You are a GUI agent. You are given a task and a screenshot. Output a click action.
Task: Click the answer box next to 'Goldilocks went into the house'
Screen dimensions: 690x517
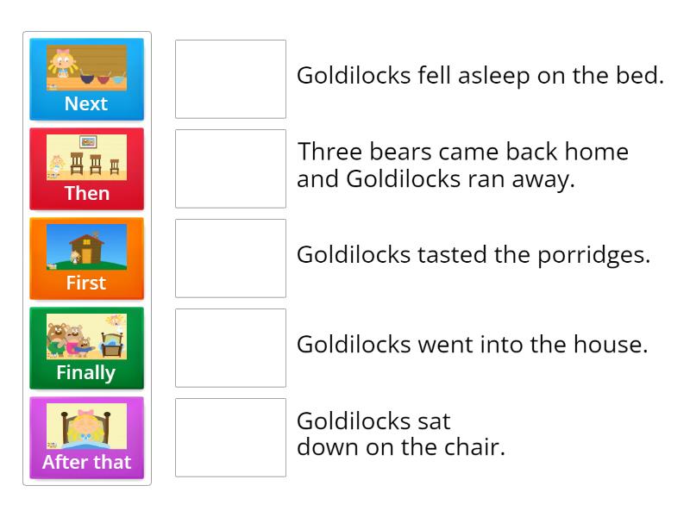click(230, 348)
